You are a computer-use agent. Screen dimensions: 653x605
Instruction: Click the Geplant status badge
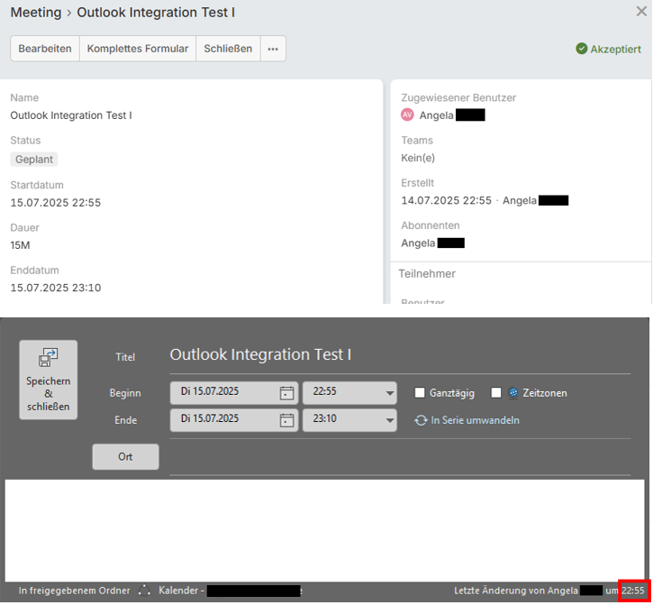coord(34,160)
